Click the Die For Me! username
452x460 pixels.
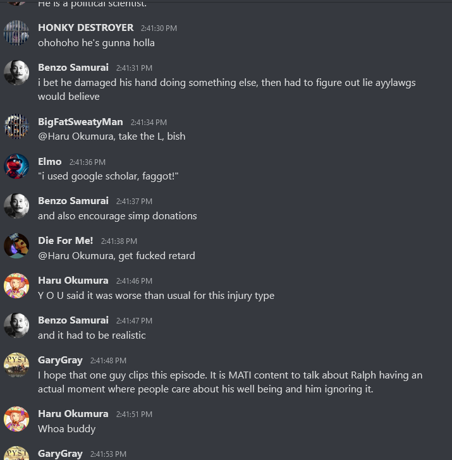click(66, 241)
